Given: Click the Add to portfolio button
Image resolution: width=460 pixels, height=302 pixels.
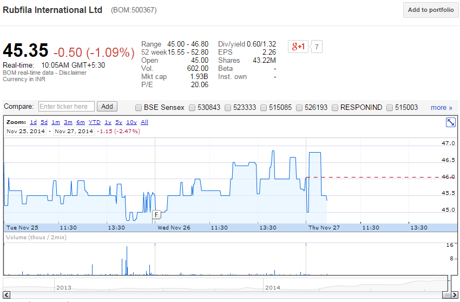Looking at the screenshot, I should (431, 10).
